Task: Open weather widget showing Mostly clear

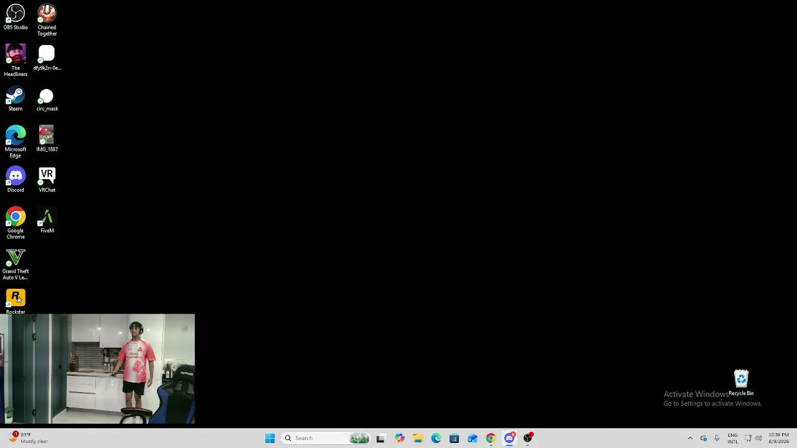Action: (x=28, y=438)
